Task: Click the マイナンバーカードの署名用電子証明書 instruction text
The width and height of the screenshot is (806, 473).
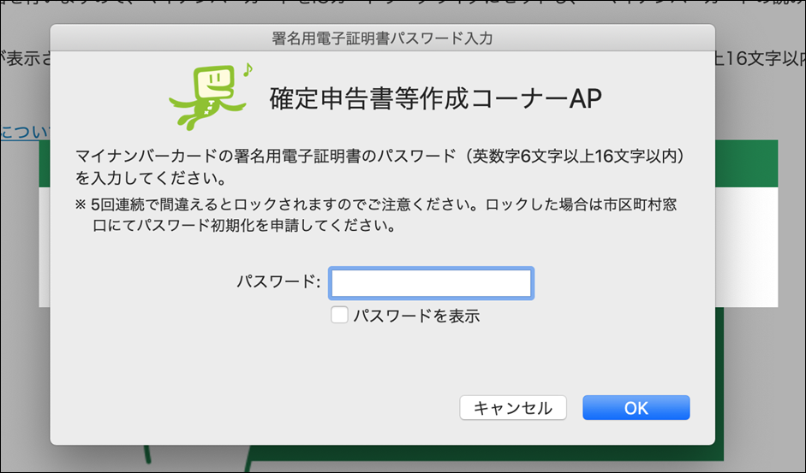Action: point(380,167)
